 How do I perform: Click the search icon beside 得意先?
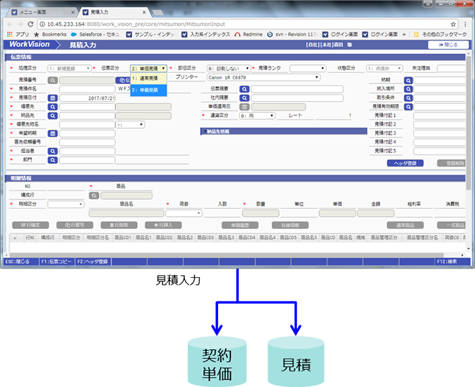(x=52, y=107)
